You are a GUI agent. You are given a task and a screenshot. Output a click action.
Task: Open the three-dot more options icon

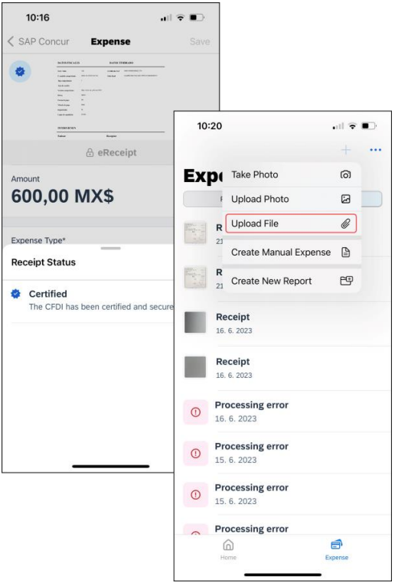click(x=375, y=150)
